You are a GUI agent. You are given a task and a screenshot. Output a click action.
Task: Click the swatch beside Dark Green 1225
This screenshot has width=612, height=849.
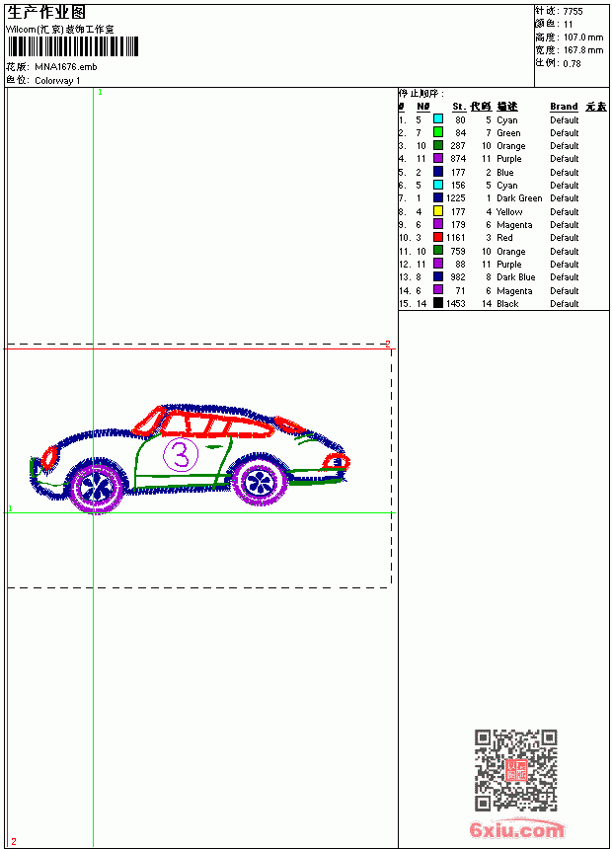click(438, 197)
